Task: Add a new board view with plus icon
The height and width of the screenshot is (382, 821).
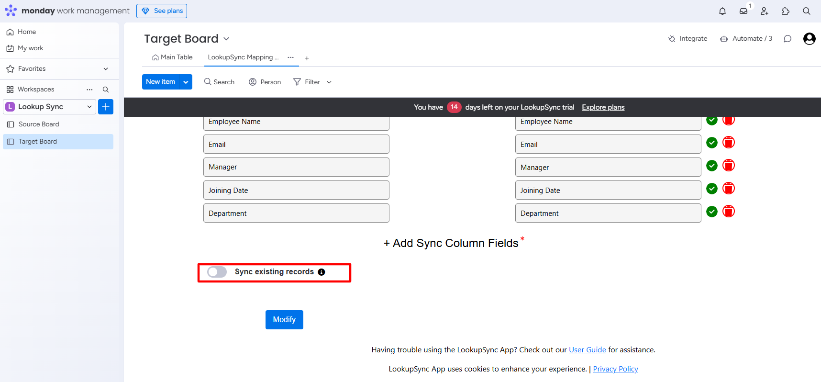Action: point(307,58)
